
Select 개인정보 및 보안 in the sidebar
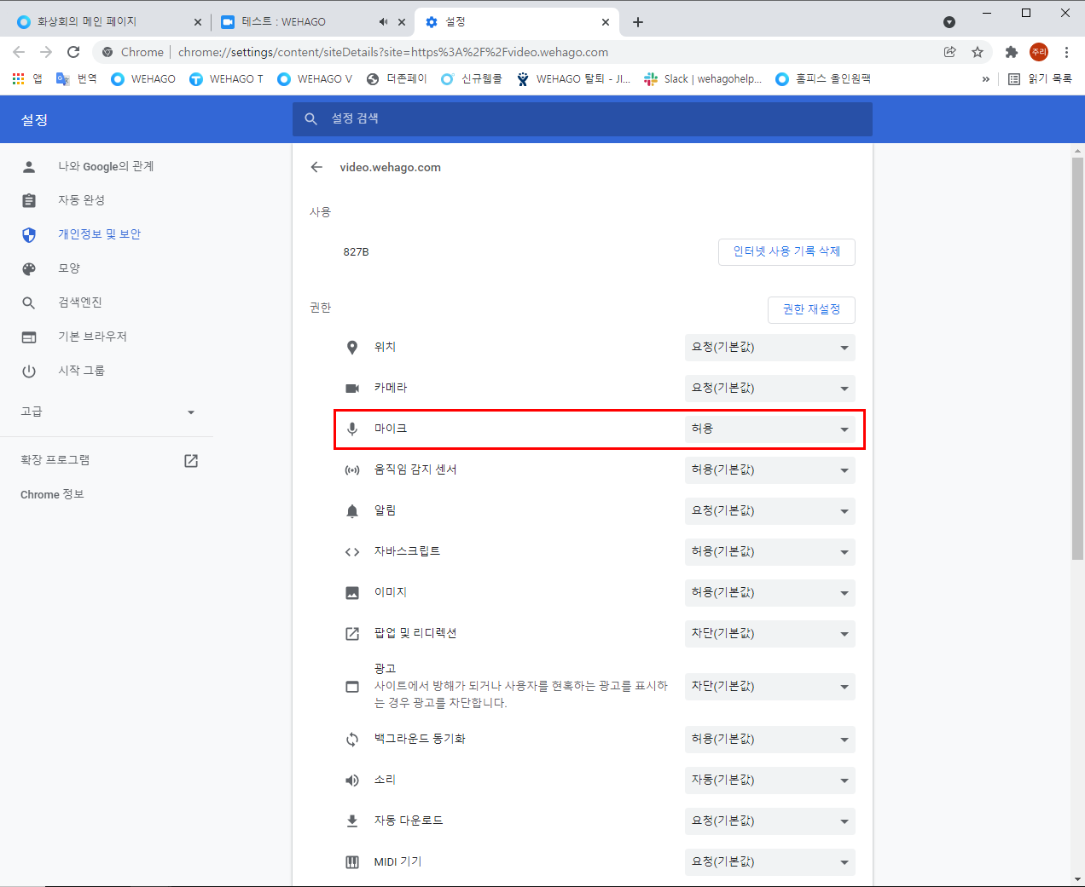click(x=99, y=234)
